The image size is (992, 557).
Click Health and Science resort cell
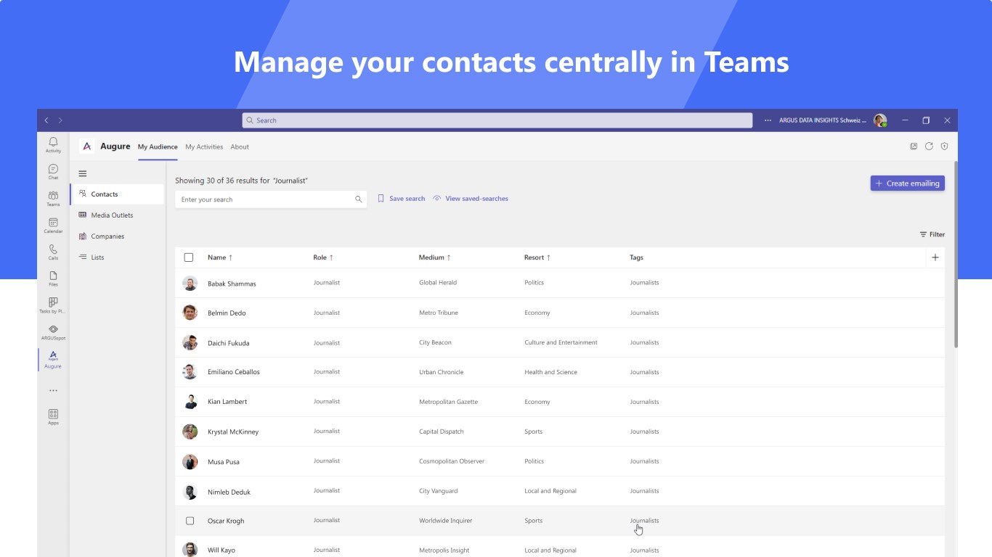(x=550, y=372)
